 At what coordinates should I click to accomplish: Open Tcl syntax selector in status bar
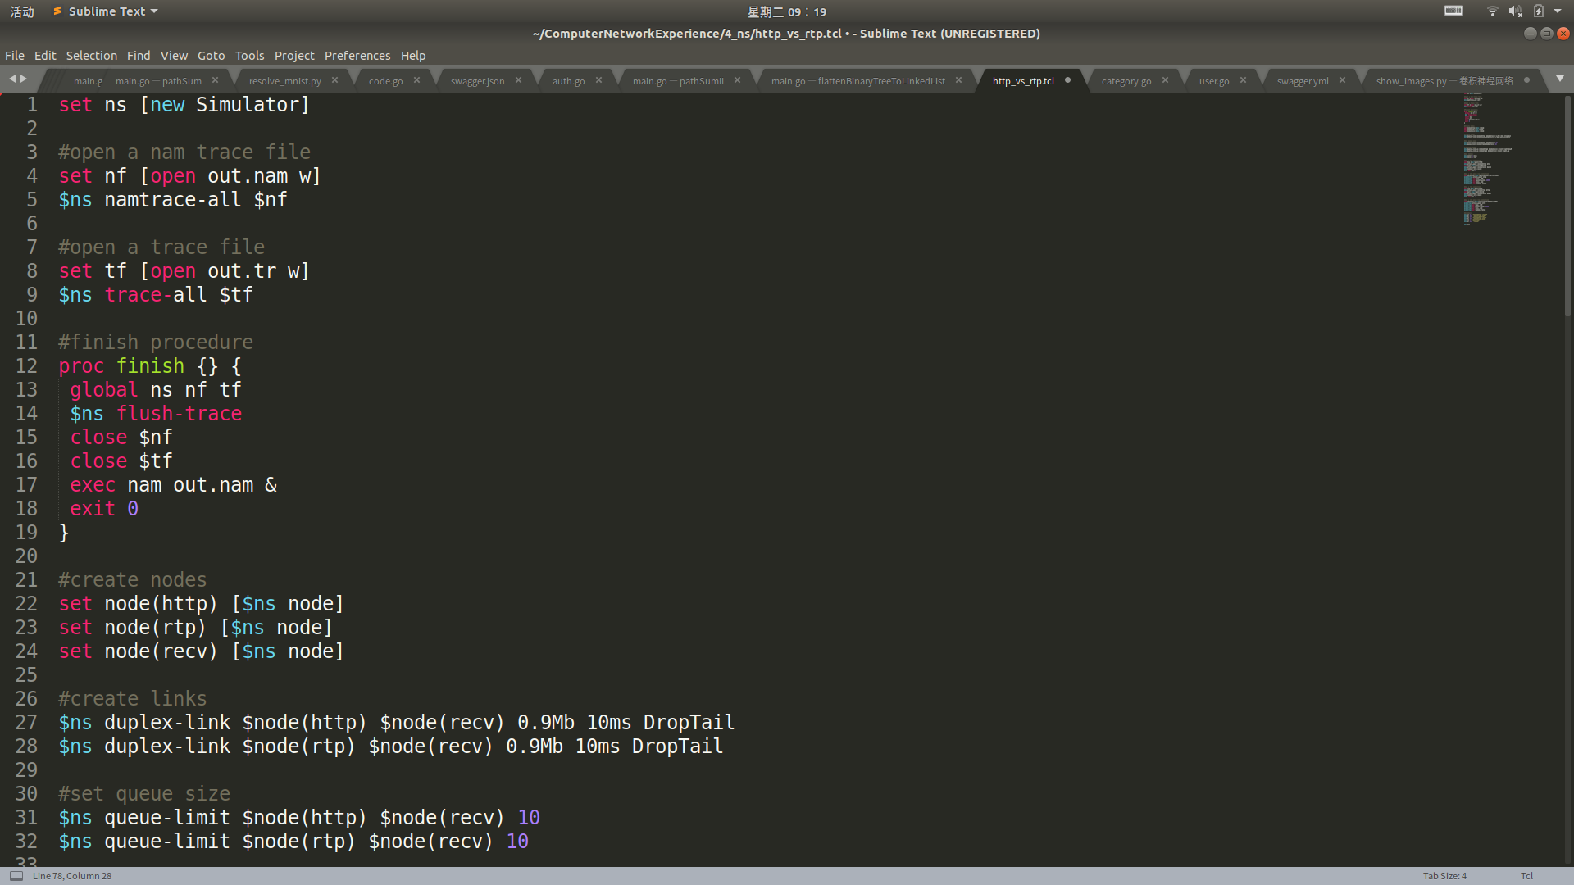click(1526, 876)
